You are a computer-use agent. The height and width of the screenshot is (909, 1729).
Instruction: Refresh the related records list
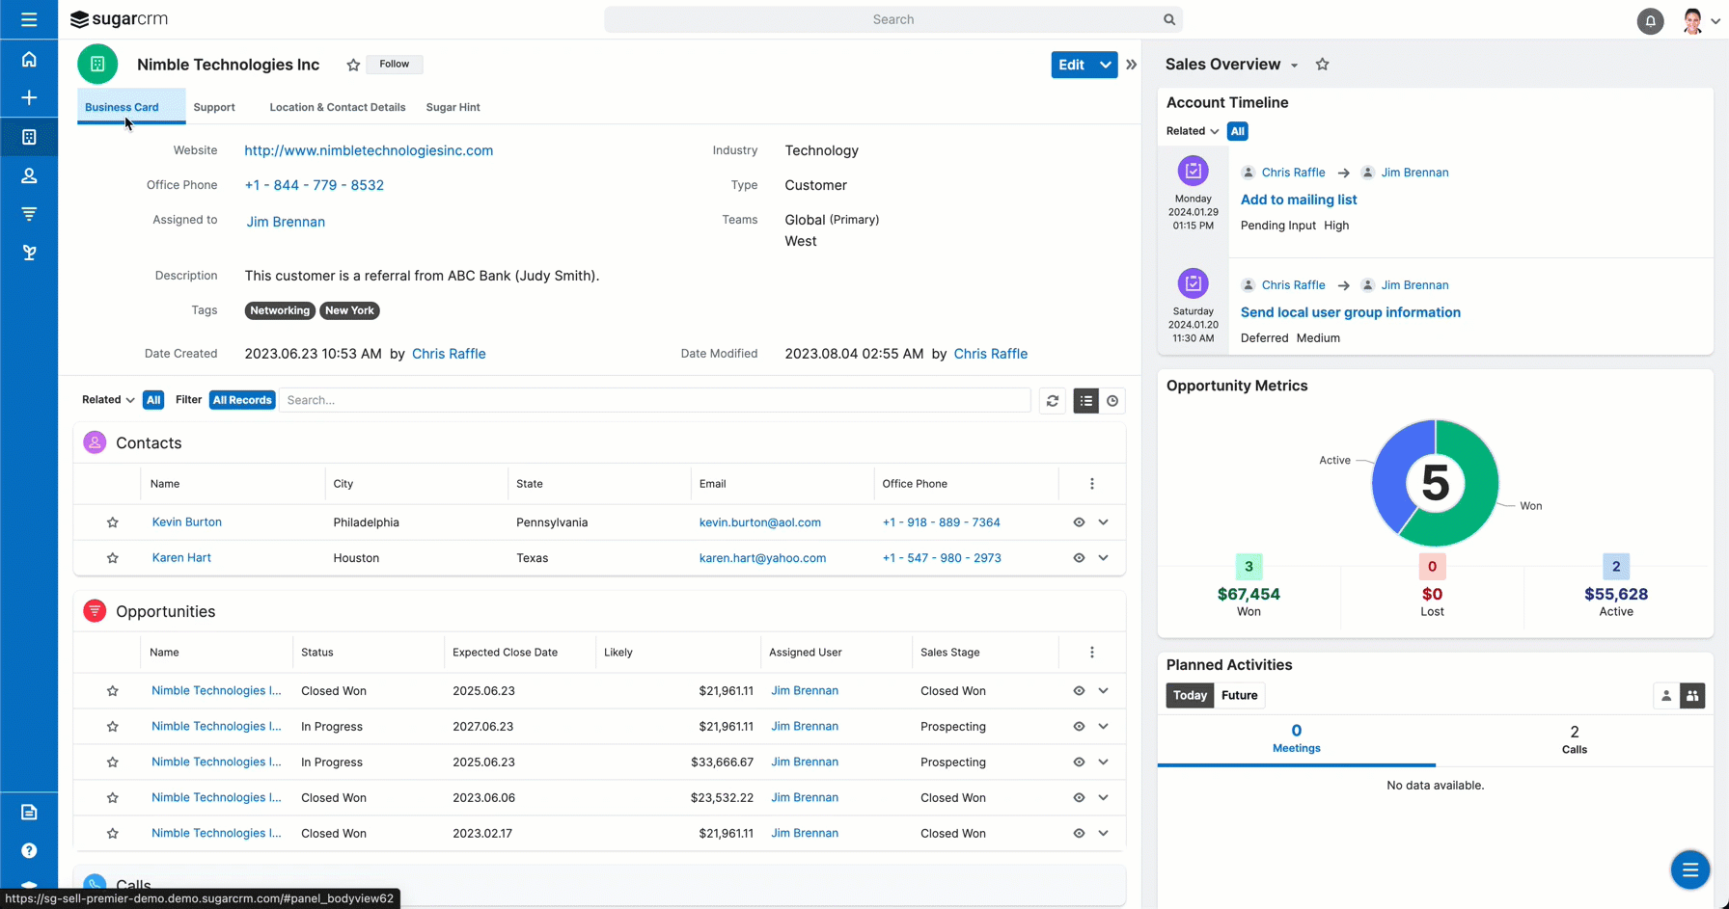pos(1053,401)
